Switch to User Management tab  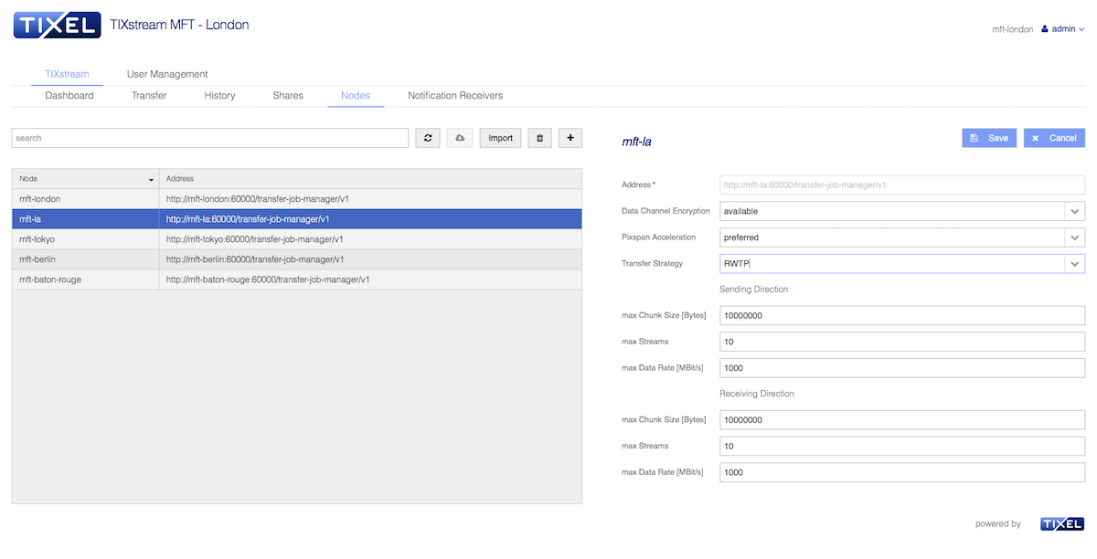coord(167,74)
